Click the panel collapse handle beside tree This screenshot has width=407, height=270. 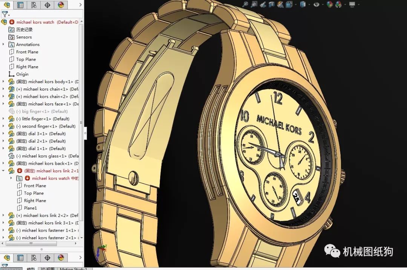[86, 133]
